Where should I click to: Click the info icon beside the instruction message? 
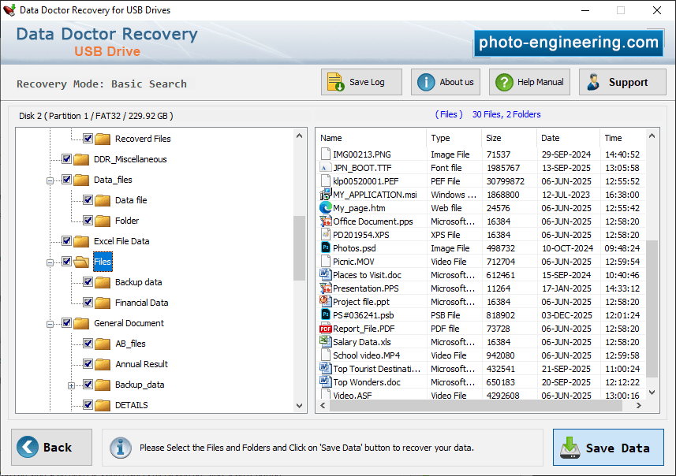coord(120,448)
